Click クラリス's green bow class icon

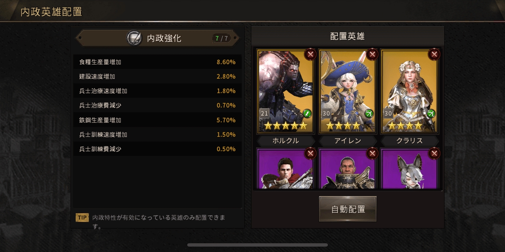tap(431, 113)
